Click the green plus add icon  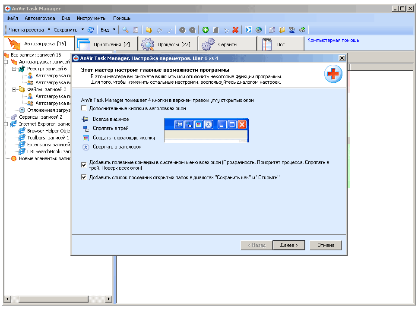point(206,30)
